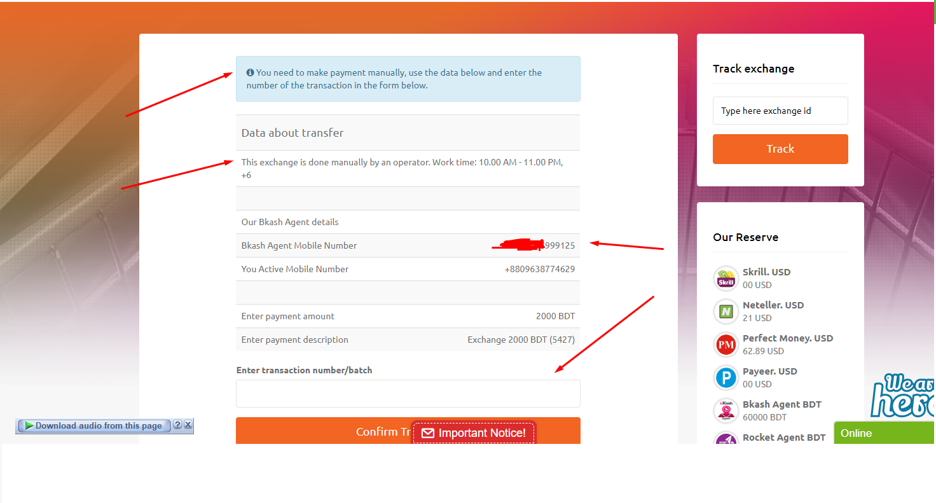Image resolution: width=936 pixels, height=503 pixels.
Task: Click the Skrill reserve icon
Action: click(726, 279)
